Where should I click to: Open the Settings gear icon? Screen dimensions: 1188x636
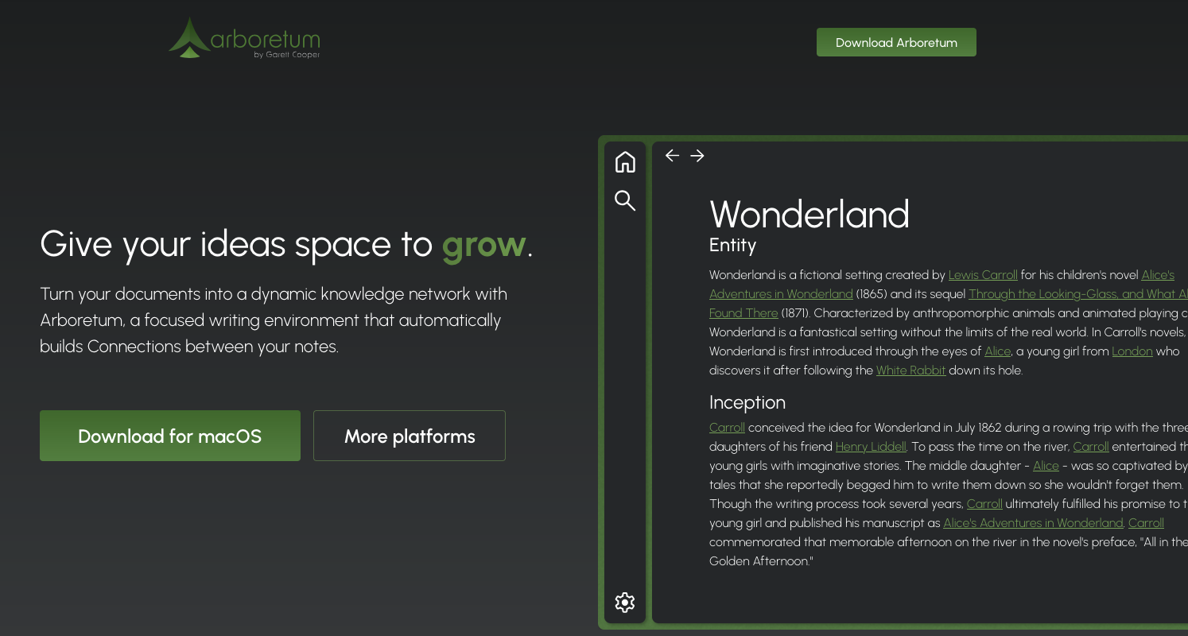point(625,603)
